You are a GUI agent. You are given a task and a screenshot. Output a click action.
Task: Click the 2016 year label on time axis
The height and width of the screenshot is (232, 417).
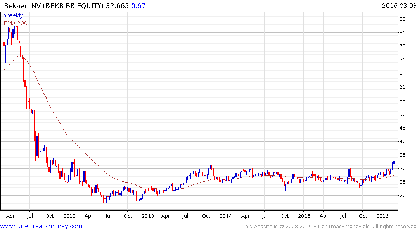382,216
